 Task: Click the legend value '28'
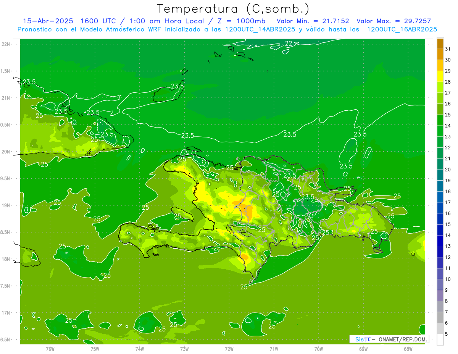coord(448,82)
